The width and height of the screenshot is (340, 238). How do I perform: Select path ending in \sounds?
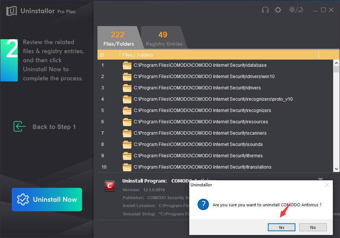[198, 144]
